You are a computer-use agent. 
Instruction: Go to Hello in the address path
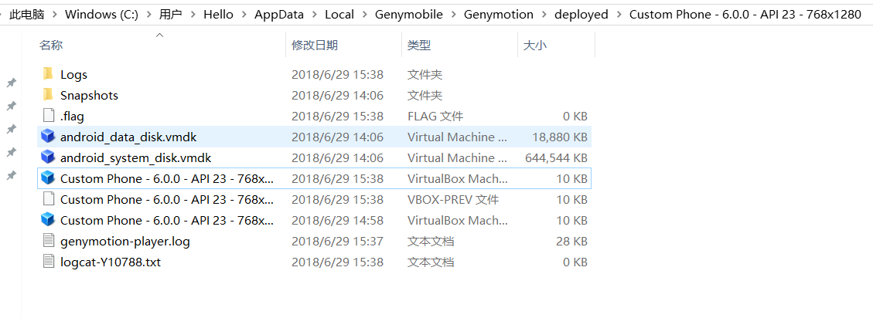pos(218,15)
